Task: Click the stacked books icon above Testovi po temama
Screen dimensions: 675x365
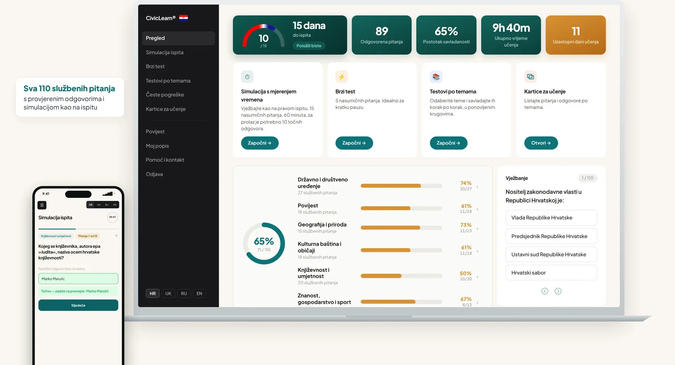Action: 436,77
